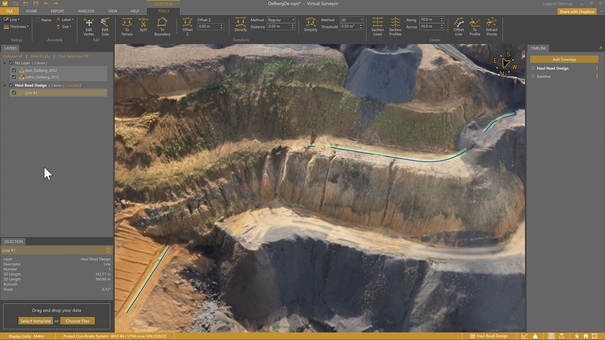Click the Split line tool

point(143,25)
